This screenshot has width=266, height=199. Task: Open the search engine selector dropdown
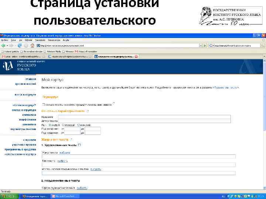[x=213, y=46]
